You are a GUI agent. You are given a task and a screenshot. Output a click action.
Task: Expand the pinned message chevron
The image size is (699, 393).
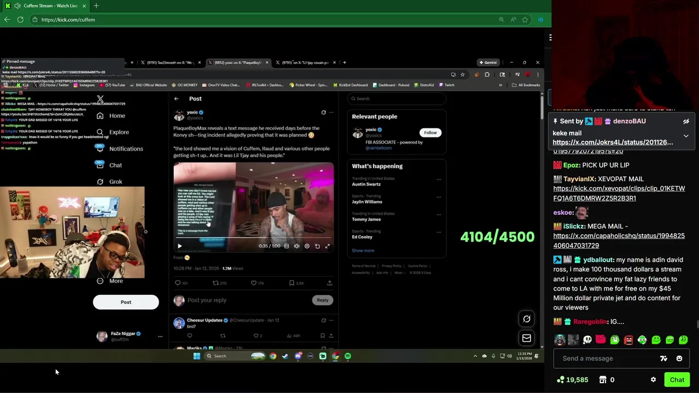pyautogui.click(x=686, y=136)
